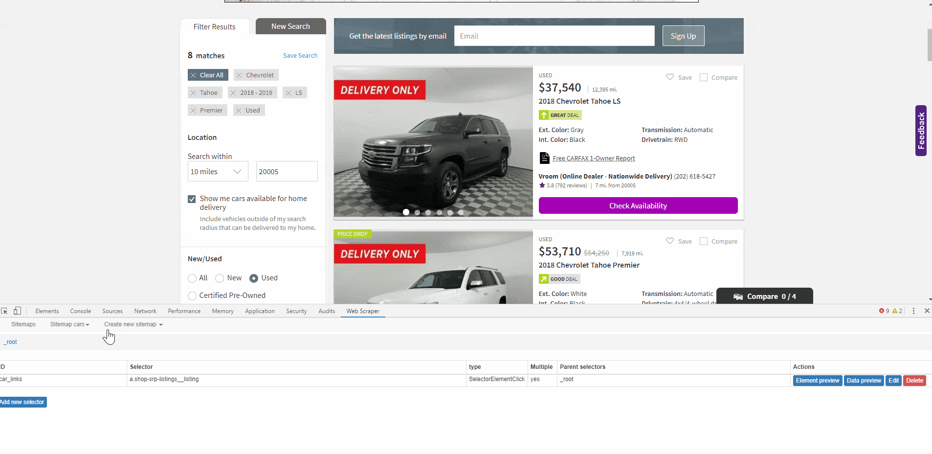
Task: Tick Compare checkbox for Tahoe LS
Action: [x=704, y=77]
